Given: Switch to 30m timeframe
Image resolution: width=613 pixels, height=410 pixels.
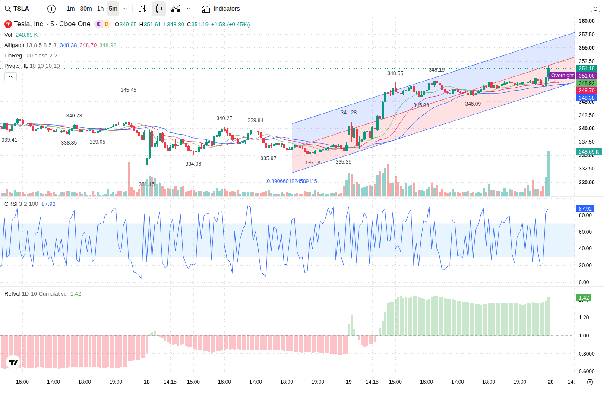Looking at the screenshot, I should (x=86, y=9).
